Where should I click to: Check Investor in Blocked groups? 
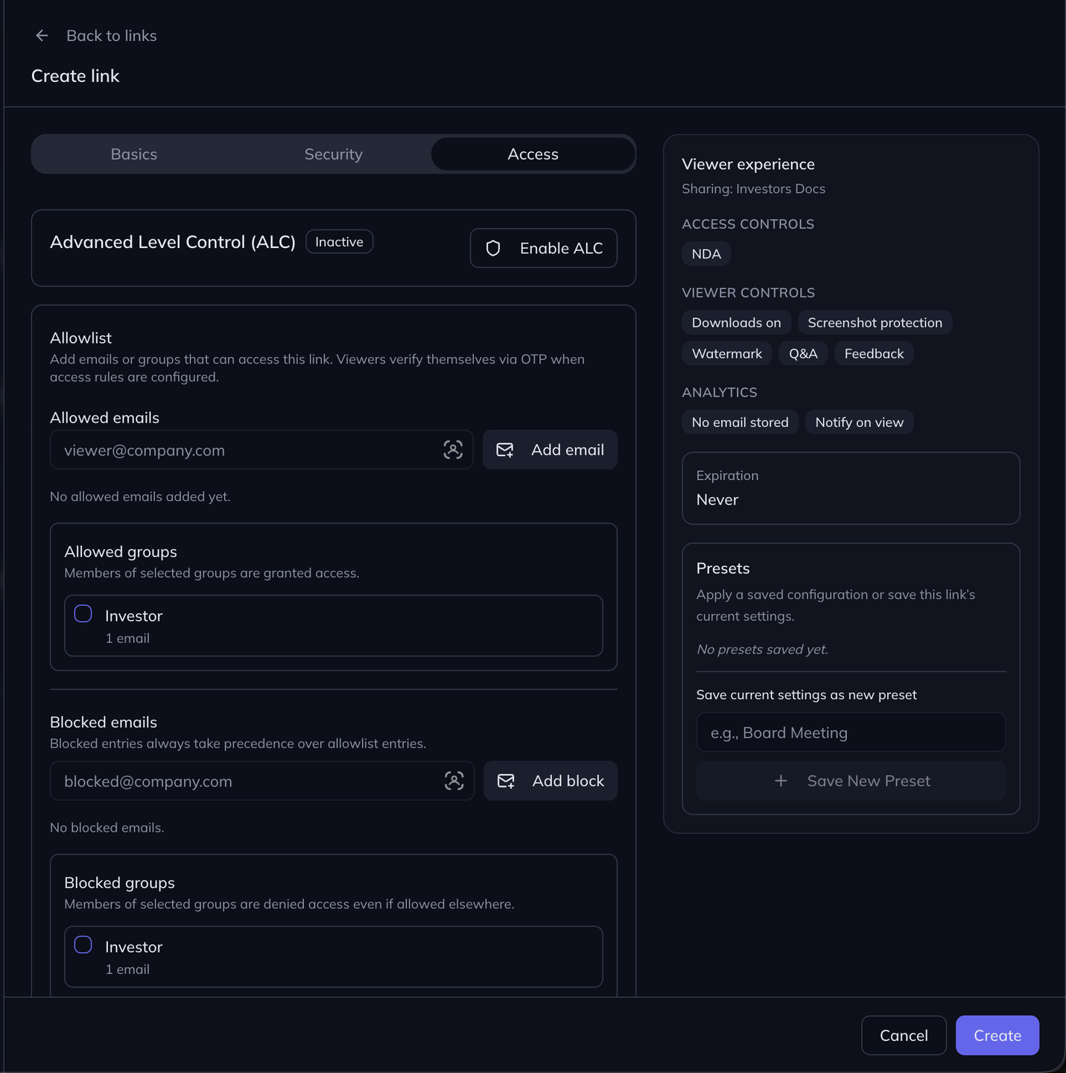click(x=83, y=945)
